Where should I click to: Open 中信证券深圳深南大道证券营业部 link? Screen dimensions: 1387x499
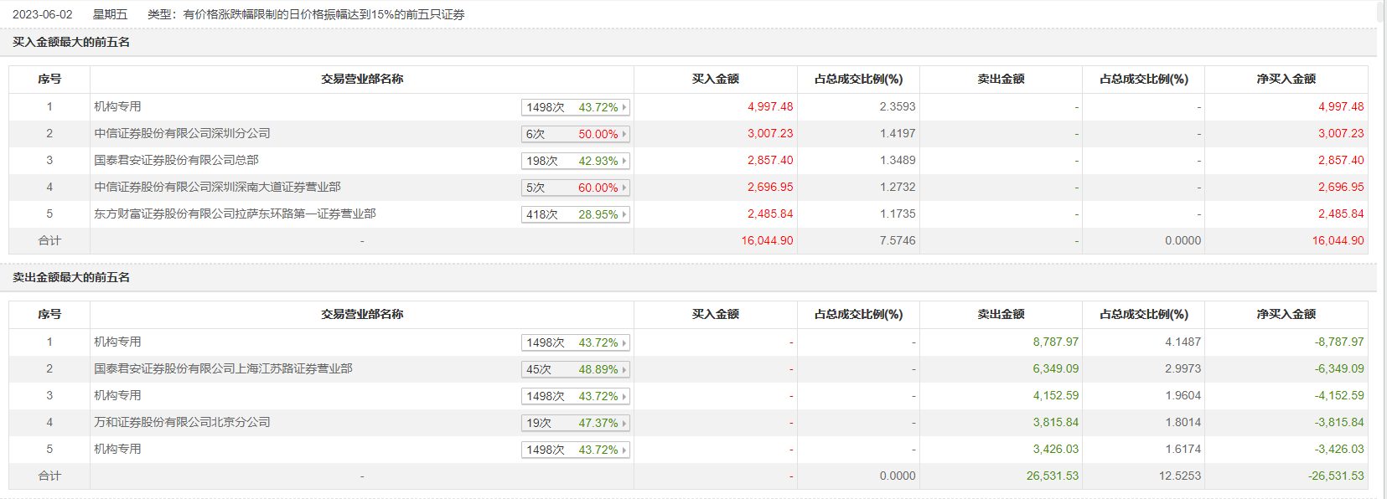click(x=217, y=187)
